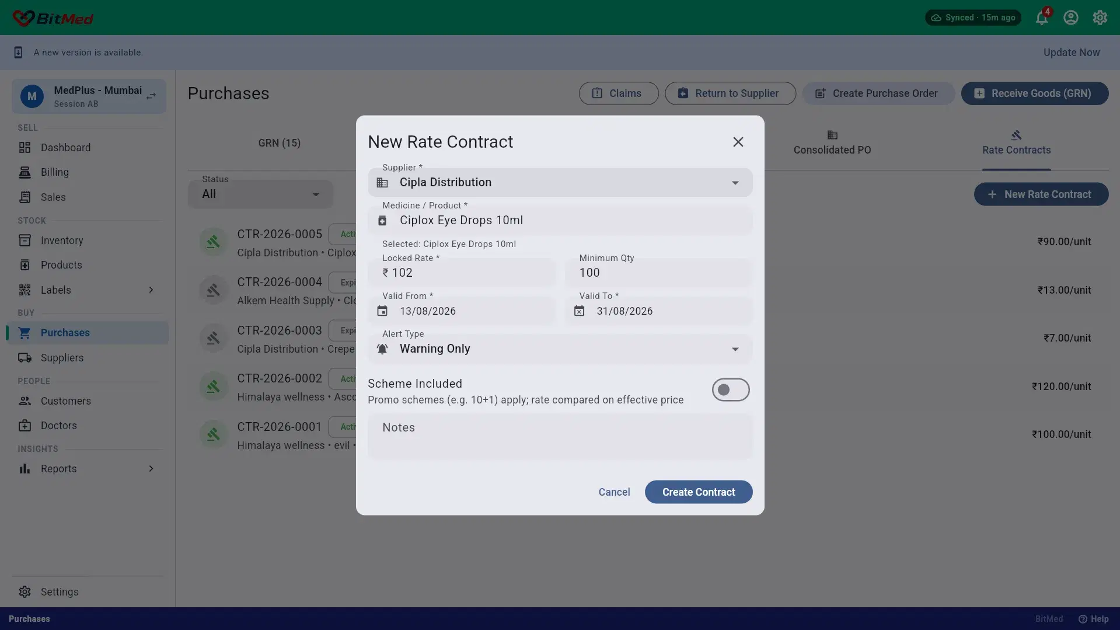Click the ₹120.00/unit rate value

(1061, 387)
